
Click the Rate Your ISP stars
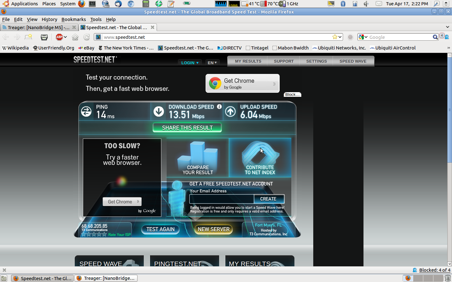[x=94, y=234]
